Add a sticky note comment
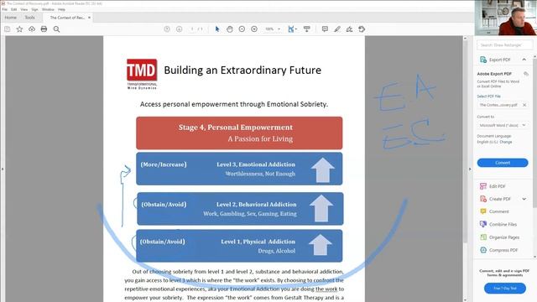Viewport: 537px width, 302px height. [325, 29]
